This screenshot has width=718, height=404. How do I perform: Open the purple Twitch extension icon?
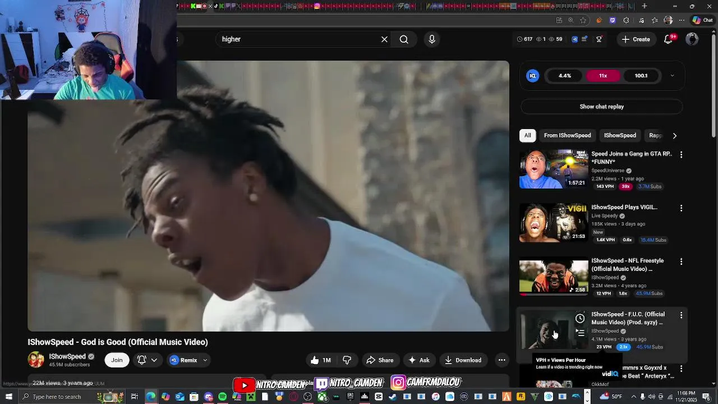613,20
